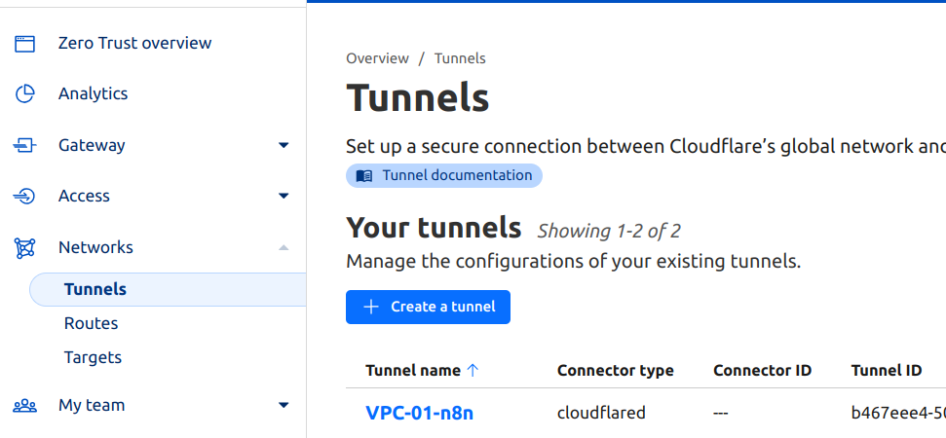Collapse the Networks section arrow
This screenshot has width=946, height=438.
pyautogui.click(x=284, y=248)
